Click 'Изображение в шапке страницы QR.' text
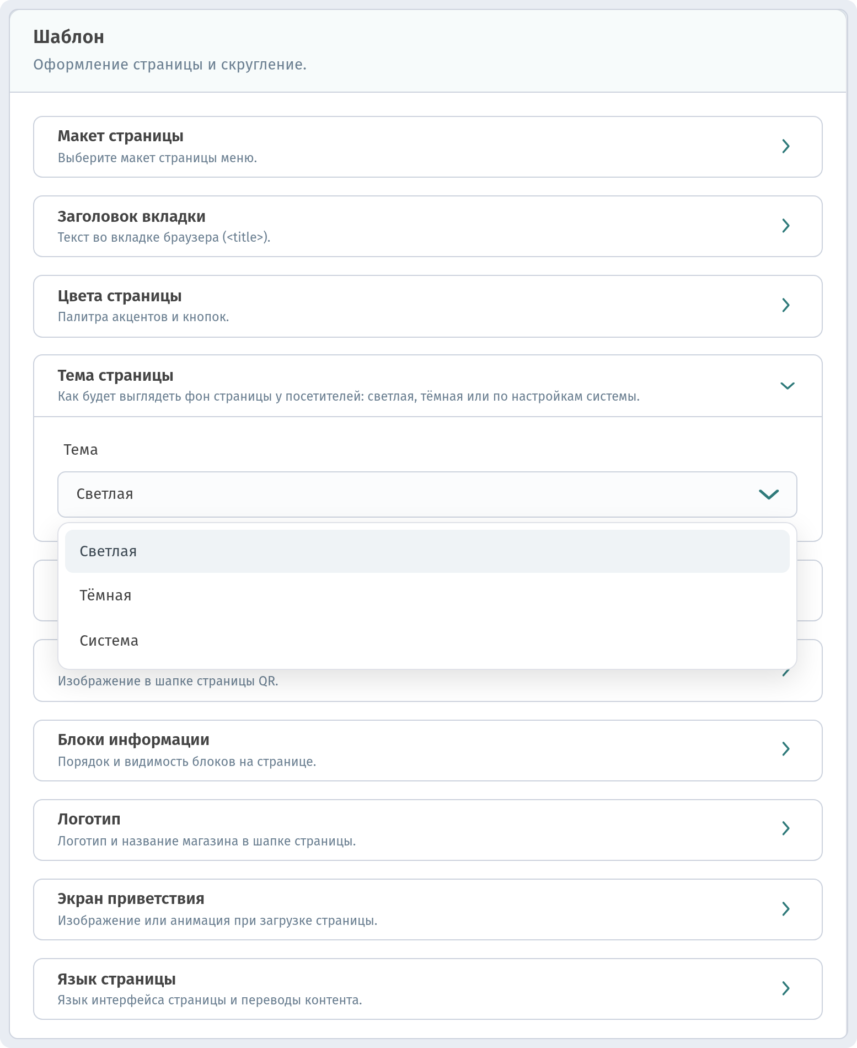Viewport: 857px width, 1048px height. [x=168, y=681]
